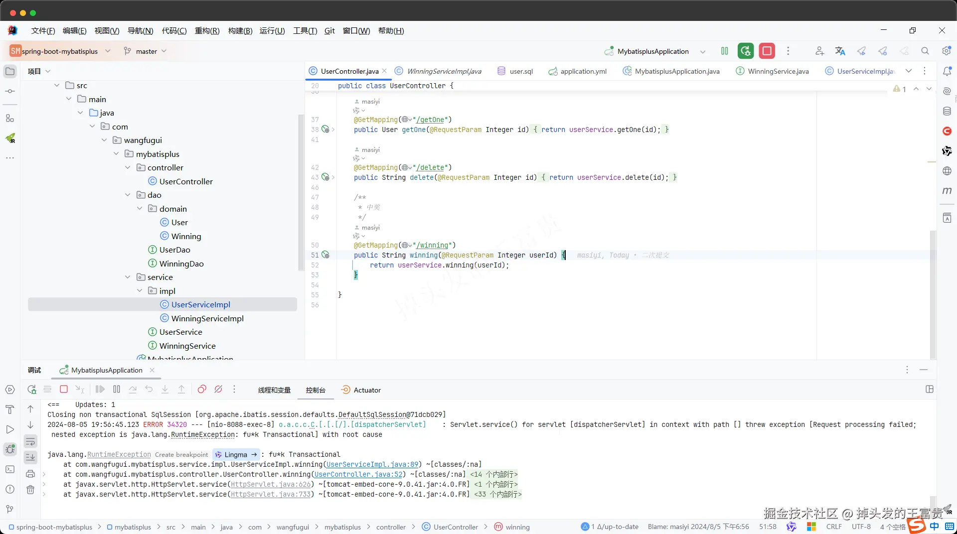Image resolution: width=957 pixels, height=534 pixels.
Task: Open IDE settings gear icon
Action: point(946,51)
